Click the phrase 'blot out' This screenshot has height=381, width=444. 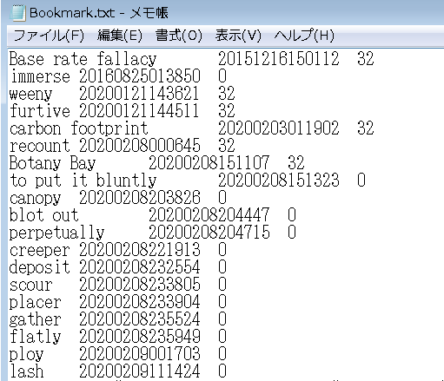(x=43, y=215)
